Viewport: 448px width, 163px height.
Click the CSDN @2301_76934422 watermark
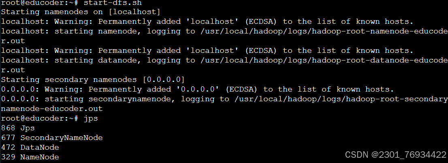tap(396, 155)
